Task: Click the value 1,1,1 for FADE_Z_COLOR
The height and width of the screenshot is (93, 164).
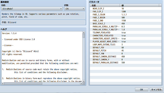Action: tap(124, 15)
